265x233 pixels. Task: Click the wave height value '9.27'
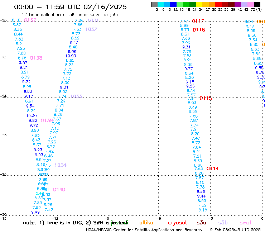189,69
